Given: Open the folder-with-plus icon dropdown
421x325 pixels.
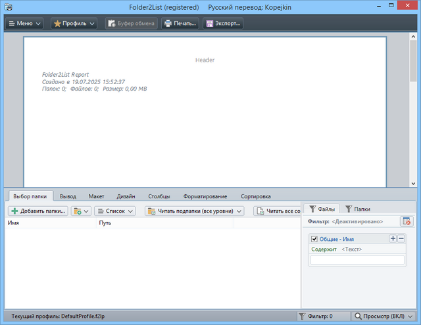Looking at the screenshot, I should (81, 211).
